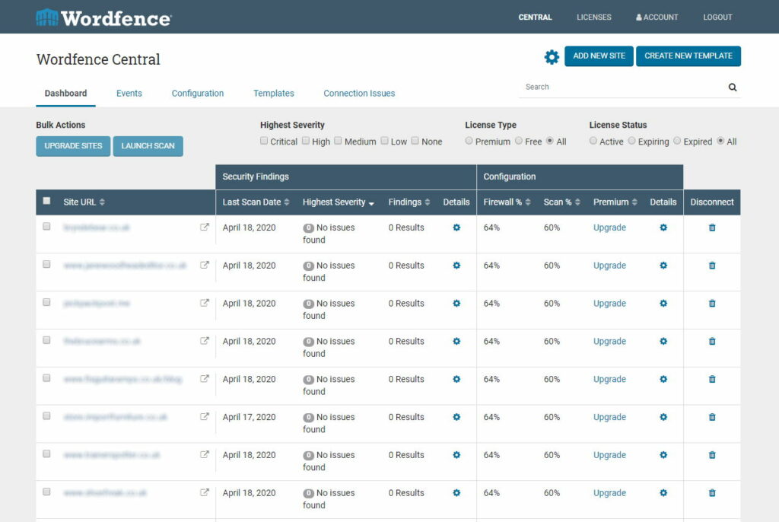
Task: Open external link icon in fourth site row
Action: pos(204,341)
